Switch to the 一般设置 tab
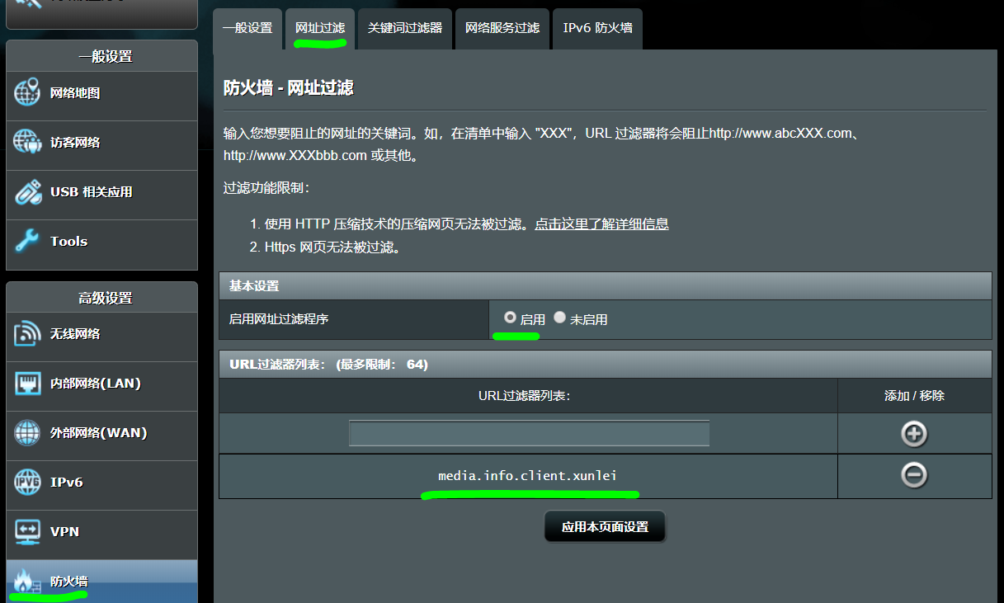Image resolution: width=1004 pixels, height=603 pixels. [247, 28]
